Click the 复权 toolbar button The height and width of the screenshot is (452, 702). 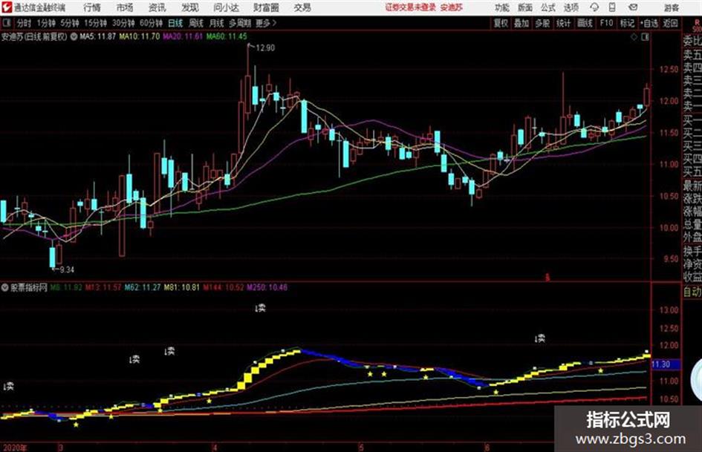pos(501,23)
